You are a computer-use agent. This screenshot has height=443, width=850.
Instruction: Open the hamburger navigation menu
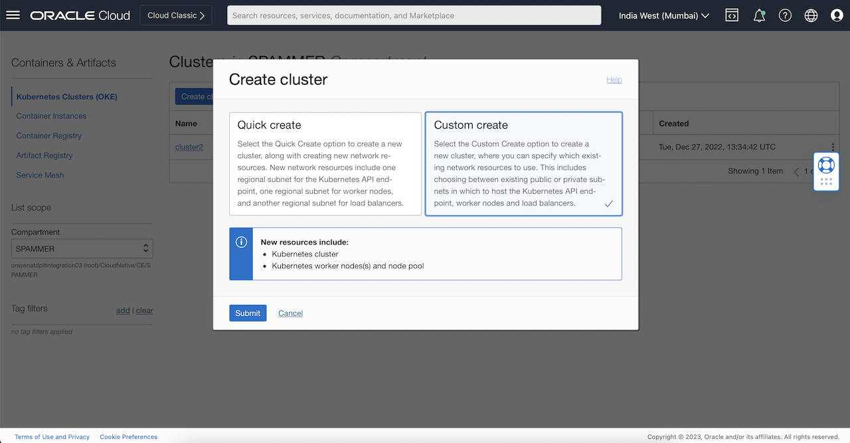13,15
